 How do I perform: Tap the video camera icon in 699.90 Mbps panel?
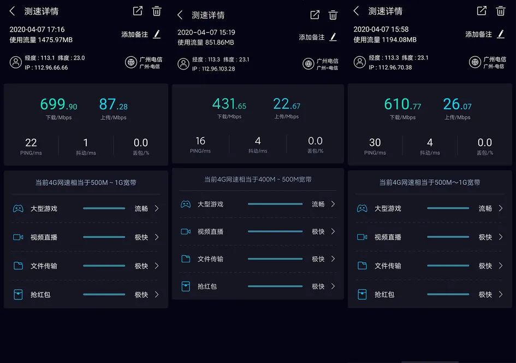point(18,237)
